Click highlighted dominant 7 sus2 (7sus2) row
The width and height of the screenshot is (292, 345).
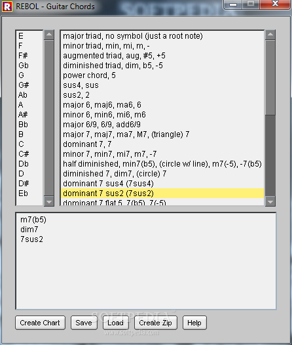coord(162,193)
